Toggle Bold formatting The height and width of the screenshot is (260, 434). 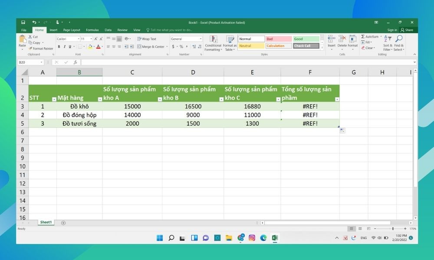[x=59, y=47]
